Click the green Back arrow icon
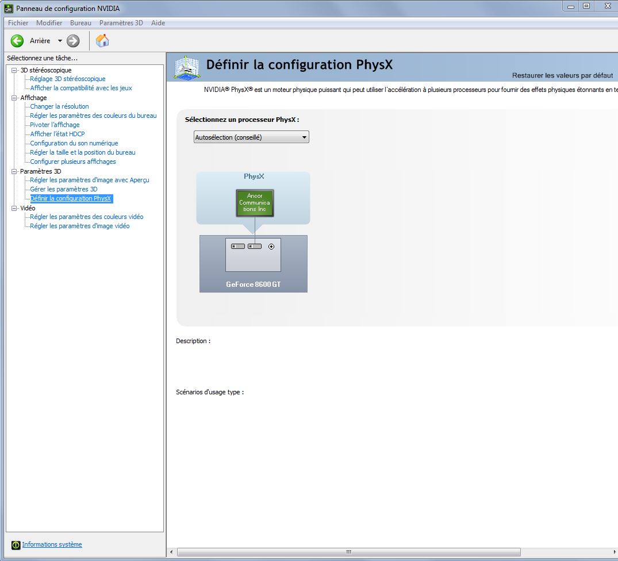The image size is (618, 561). (17, 41)
